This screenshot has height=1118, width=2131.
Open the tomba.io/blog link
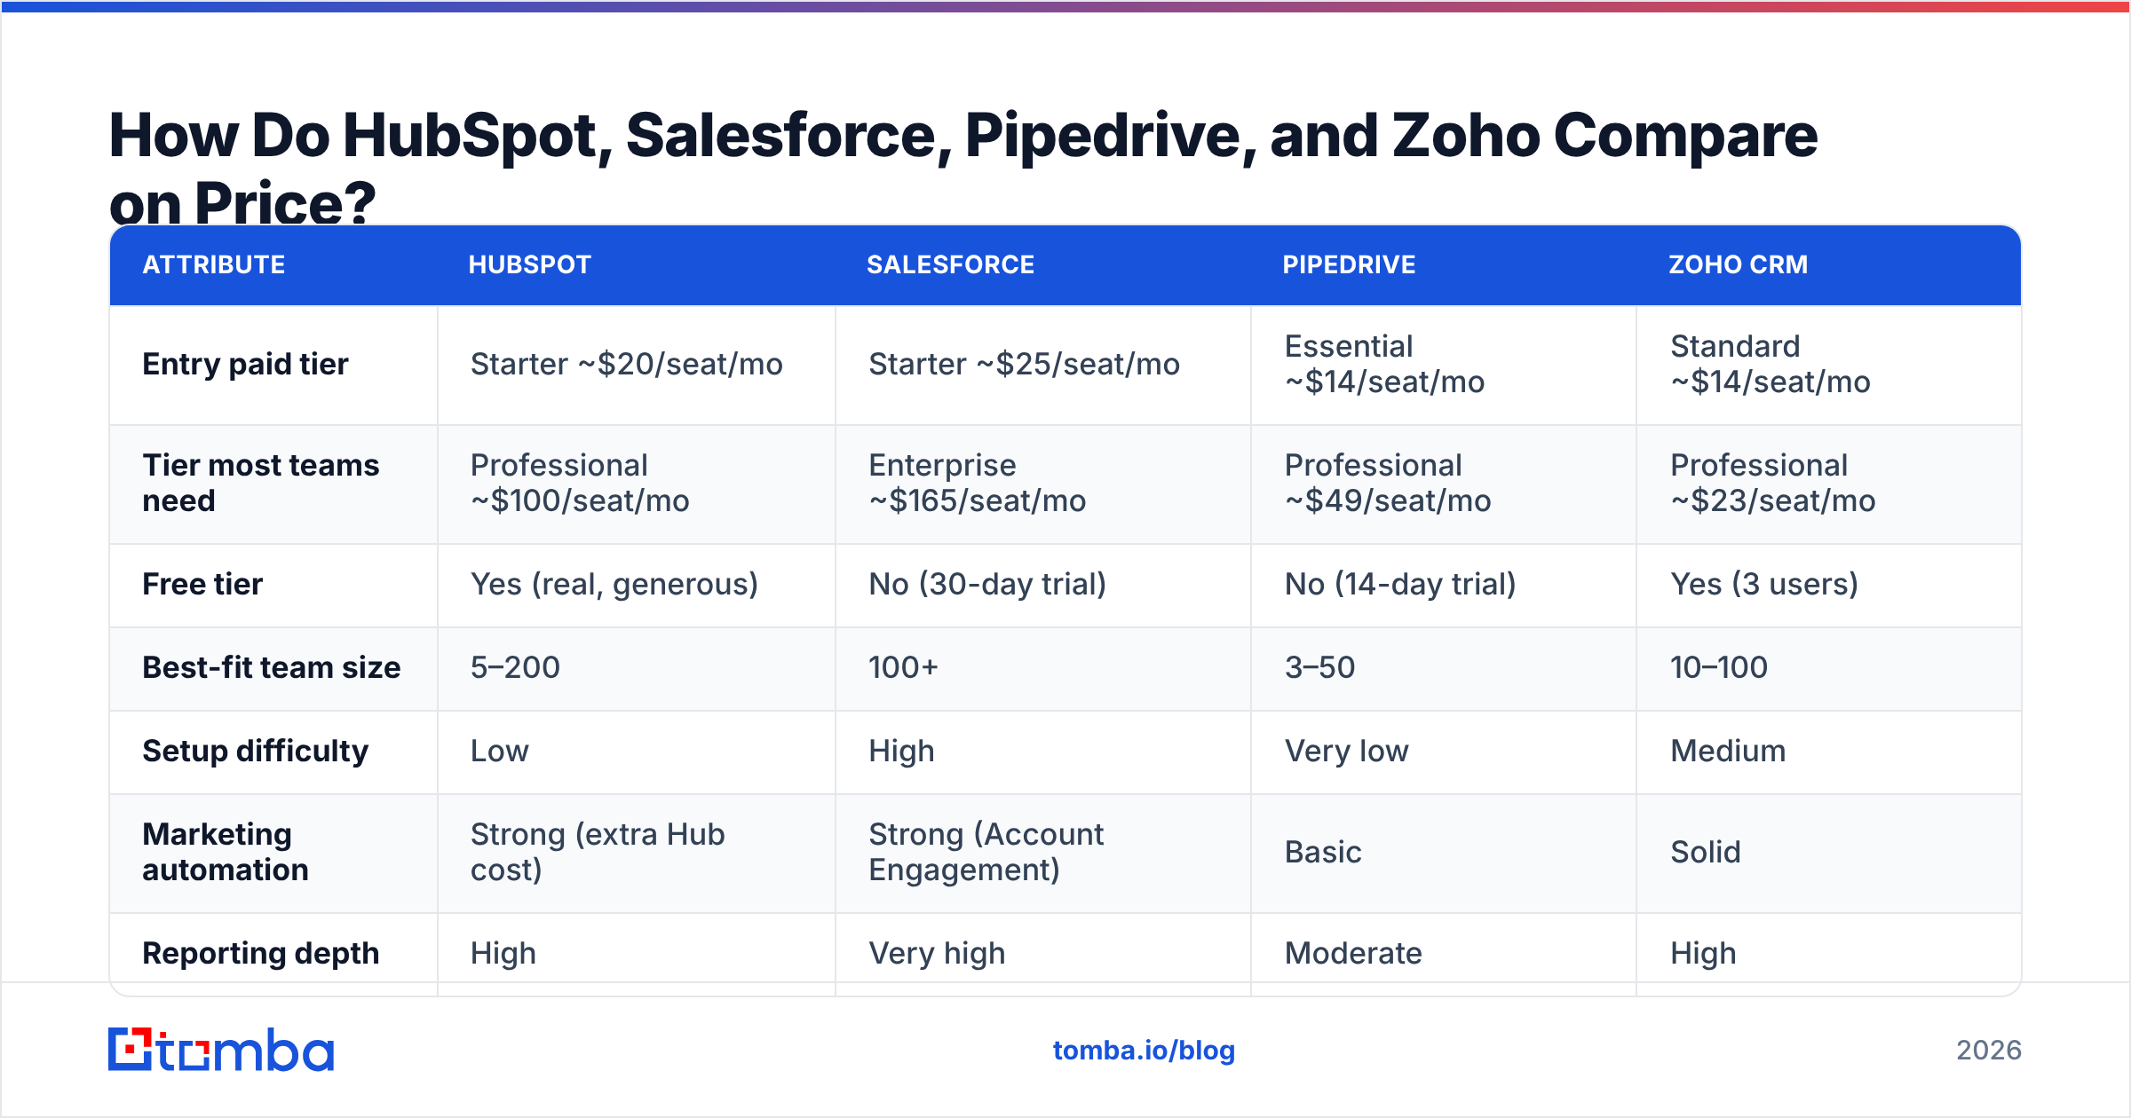coord(1144,1051)
